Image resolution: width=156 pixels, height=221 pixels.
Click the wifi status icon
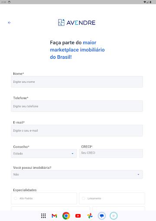145,2
